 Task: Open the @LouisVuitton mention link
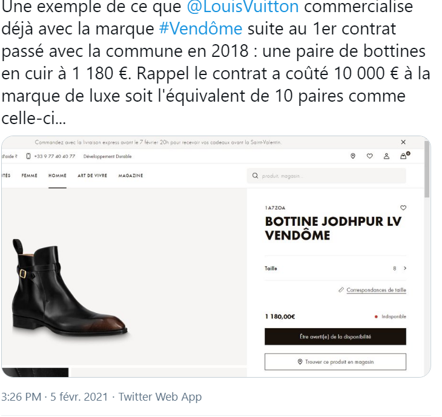pyautogui.click(x=243, y=7)
